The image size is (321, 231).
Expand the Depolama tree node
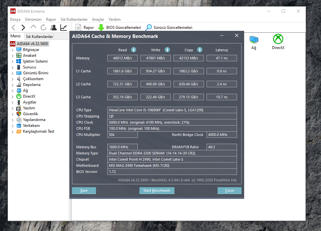pyautogui.click(x=13, y=85)
